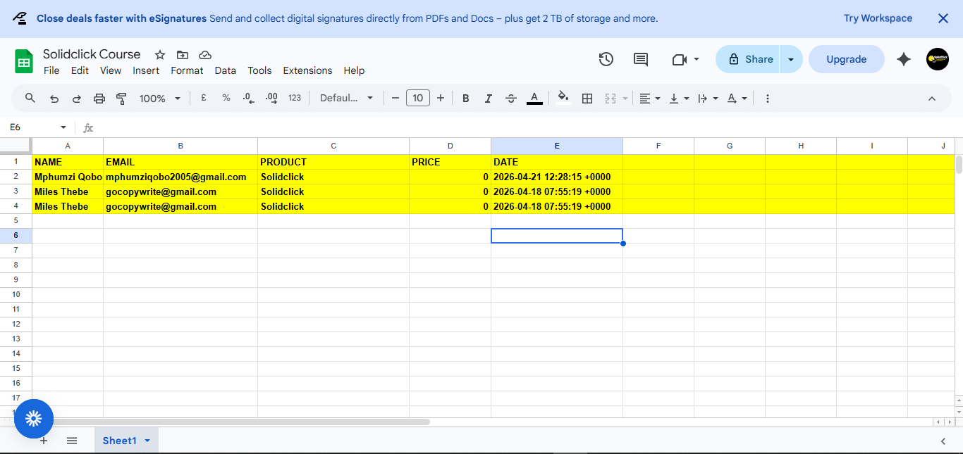Open vertical align dropdown
This screenshot has height=454, width=963.
pyautogui.click(x=679, y=99)
